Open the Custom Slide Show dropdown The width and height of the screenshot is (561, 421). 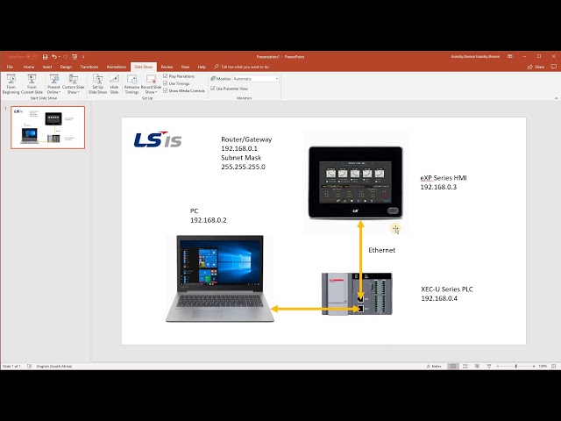[74, 84]
